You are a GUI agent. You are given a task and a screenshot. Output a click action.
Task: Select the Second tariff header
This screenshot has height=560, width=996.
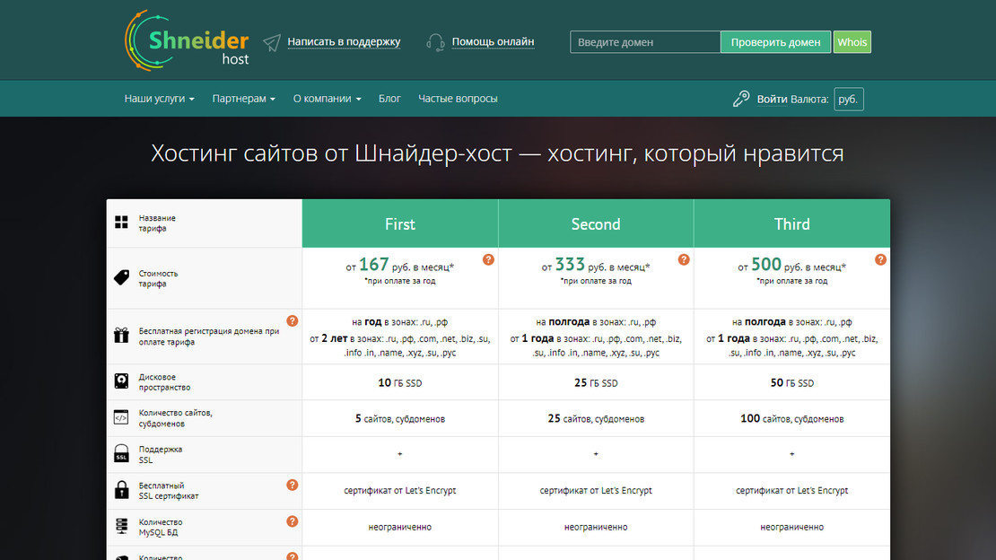coord(596,223)
